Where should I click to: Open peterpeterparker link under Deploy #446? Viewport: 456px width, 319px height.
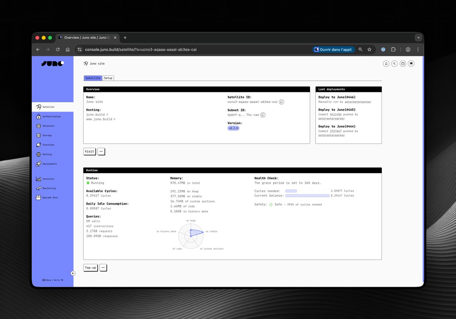pos(358,102)
